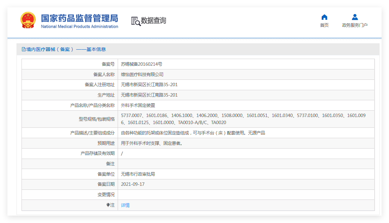Viewport: 389px width, 223px height.
Task: Click the 备案单位 label
Action: point(106,174)
